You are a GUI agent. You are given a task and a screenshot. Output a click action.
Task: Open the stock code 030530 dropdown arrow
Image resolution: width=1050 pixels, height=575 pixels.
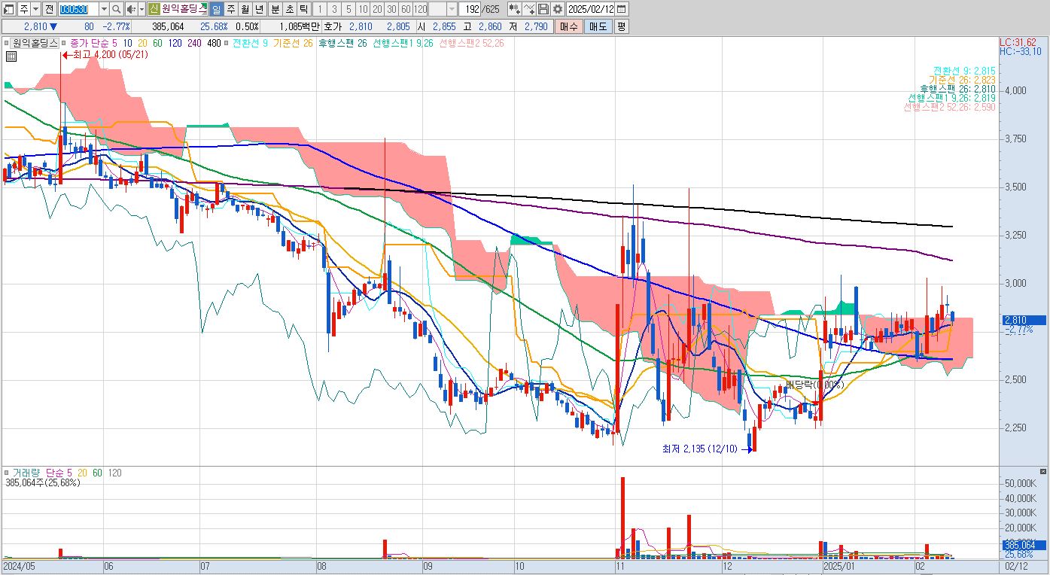105,9
